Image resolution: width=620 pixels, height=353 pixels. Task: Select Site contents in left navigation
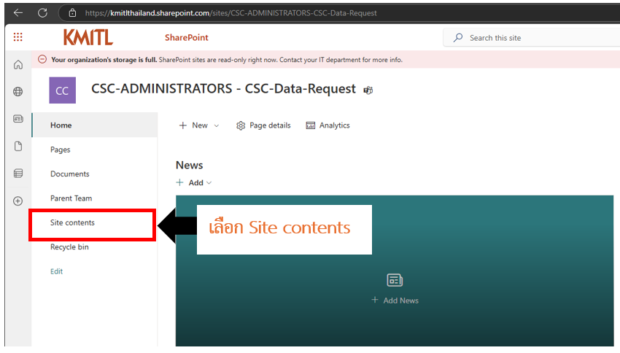tap(72, 222)
